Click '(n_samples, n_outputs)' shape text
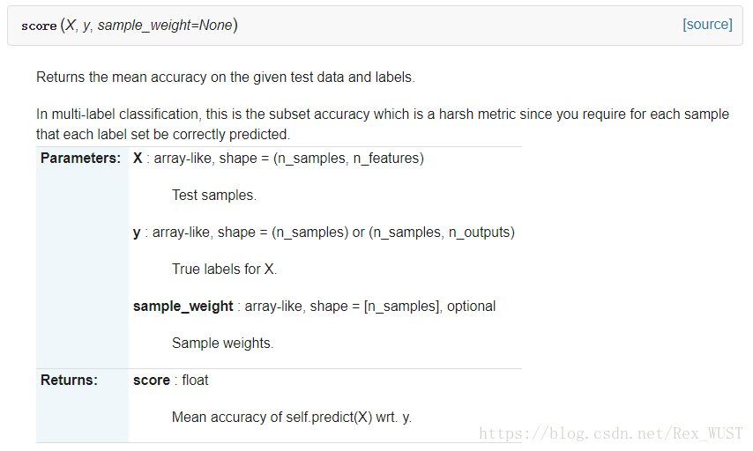 [x=442, y=233]
